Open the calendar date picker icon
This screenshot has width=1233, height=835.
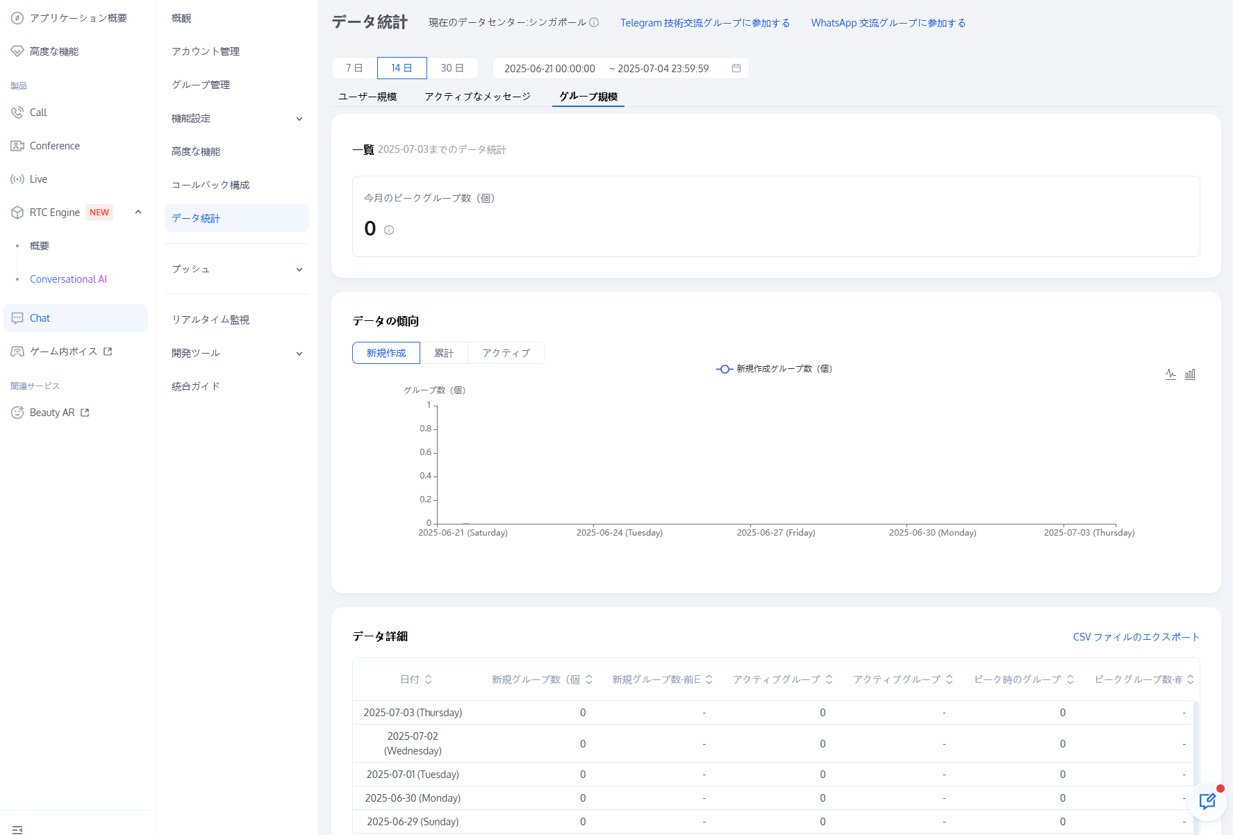pos(736,68)
